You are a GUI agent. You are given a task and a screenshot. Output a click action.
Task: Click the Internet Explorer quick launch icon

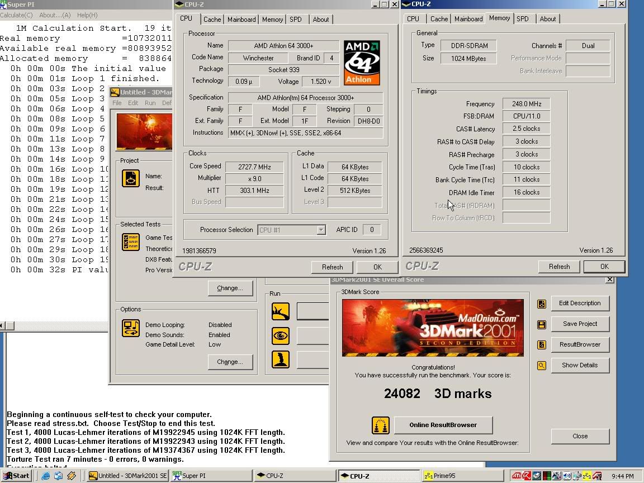[x=46, y=476]
